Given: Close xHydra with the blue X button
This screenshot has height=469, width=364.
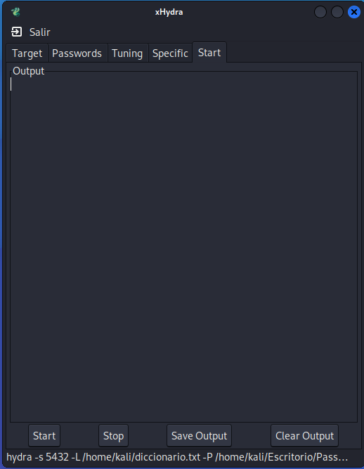Looking at the screenshot, I should click(x=354, y=12).
